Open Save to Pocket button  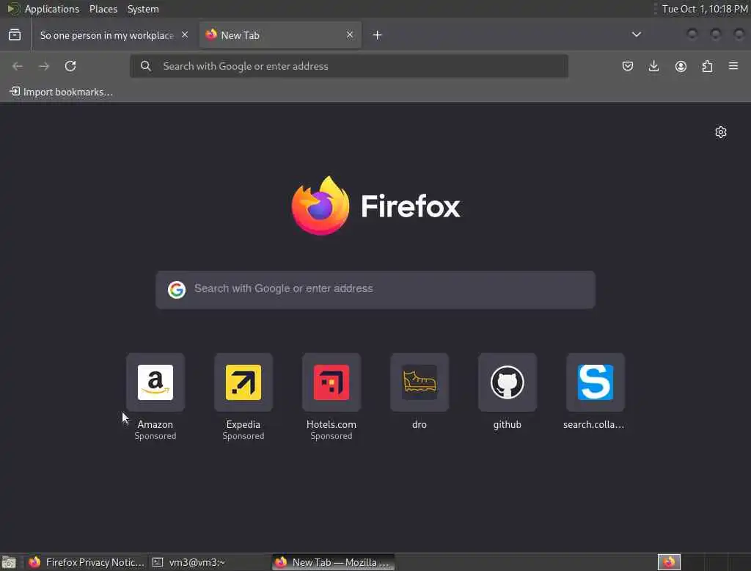coord(628,66)
